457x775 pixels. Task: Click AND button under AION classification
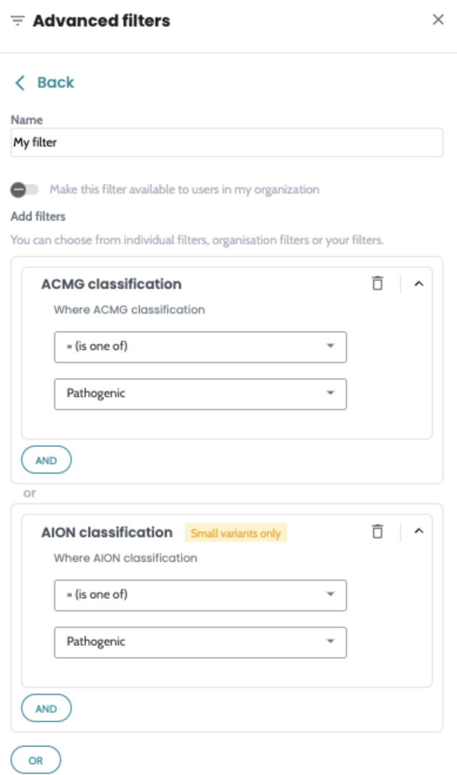pyautogui.click(x=46, y=709)
